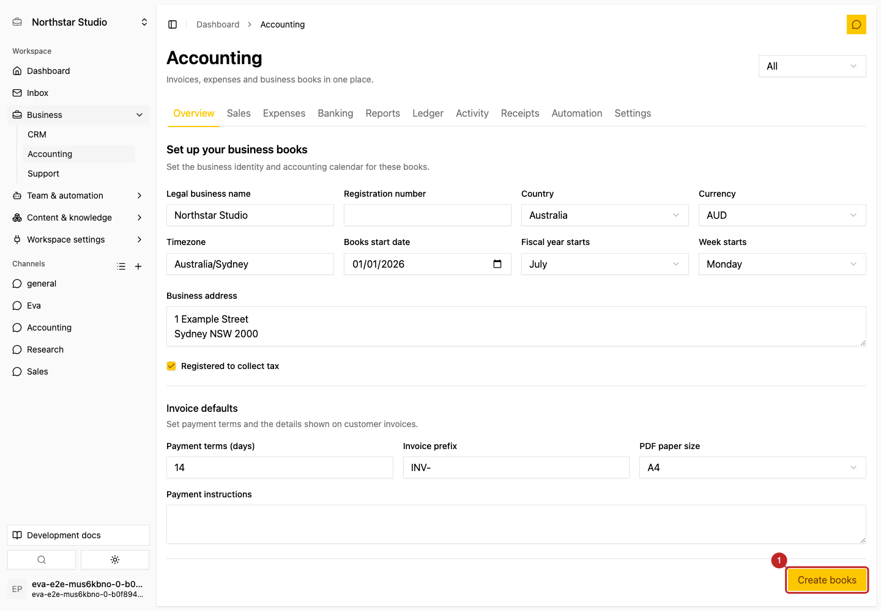Click the Timezone field
The width and height of the screenshot is (881, 611).
point(250,264)
